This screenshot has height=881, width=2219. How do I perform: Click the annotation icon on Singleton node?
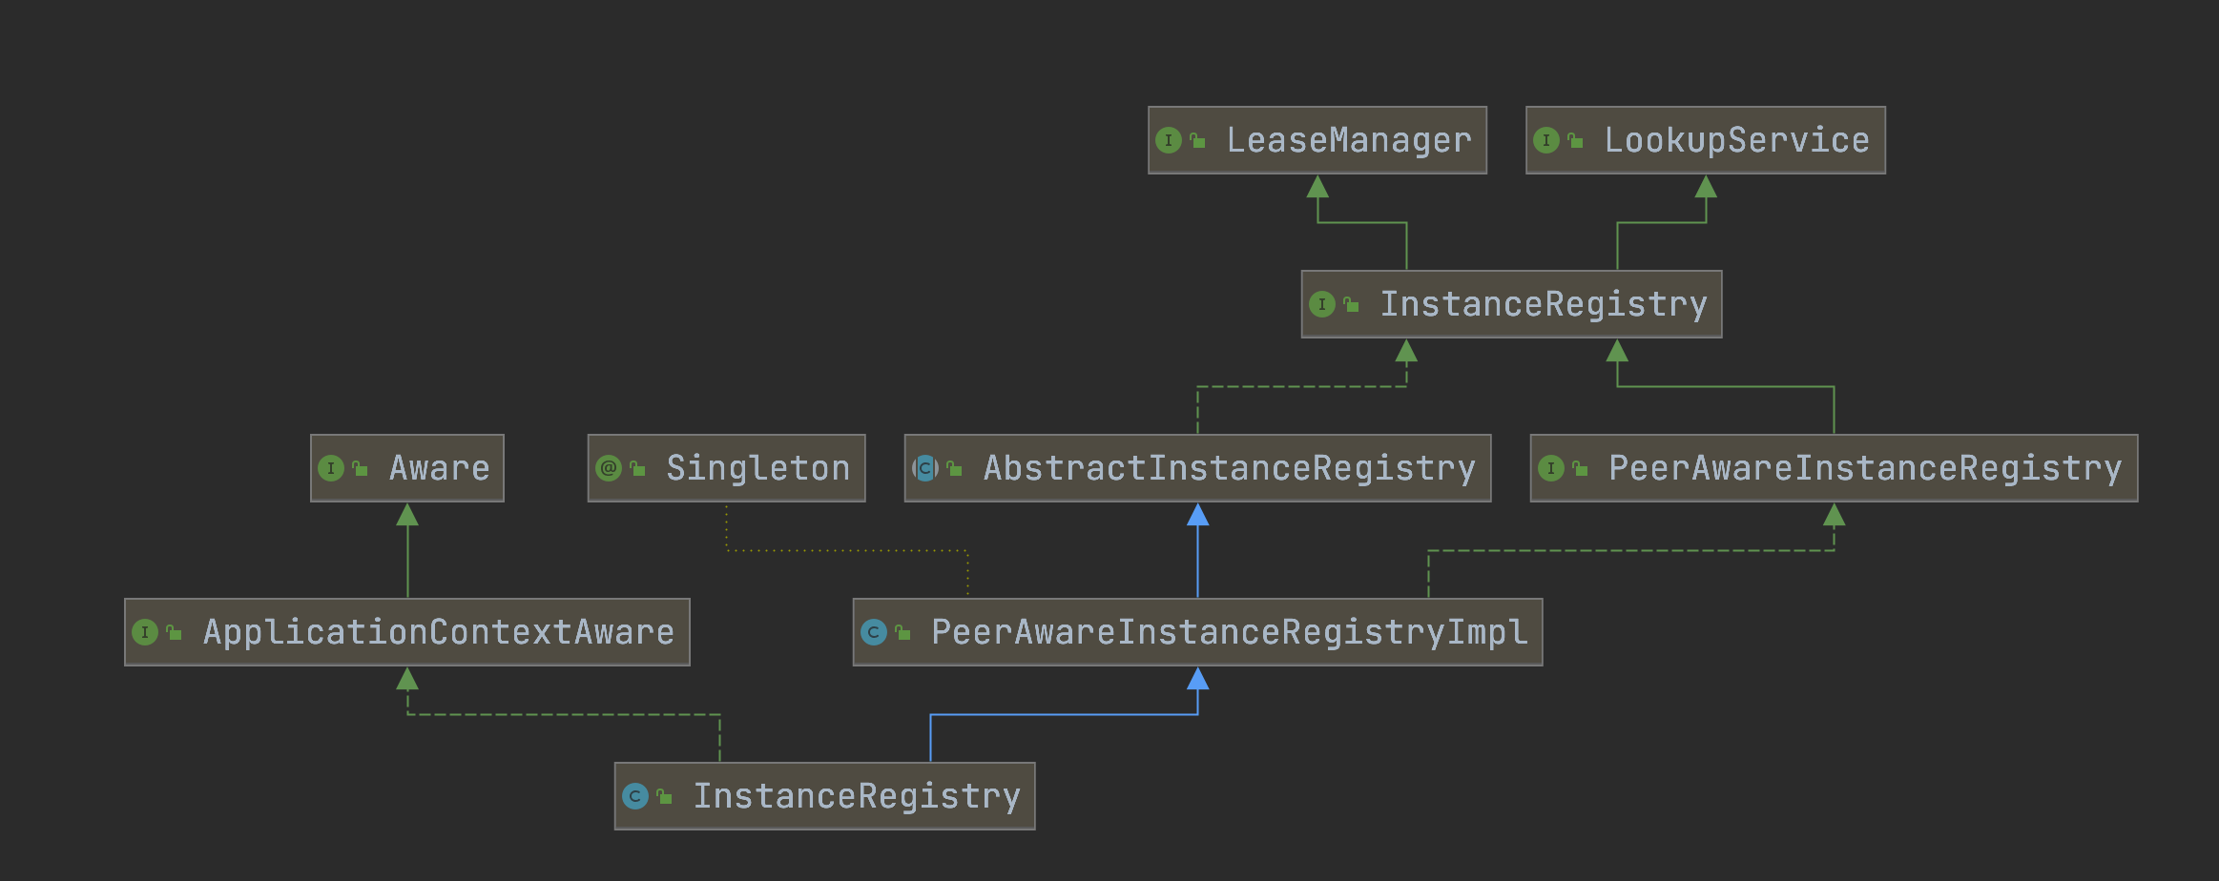click(x=608, y=468)
